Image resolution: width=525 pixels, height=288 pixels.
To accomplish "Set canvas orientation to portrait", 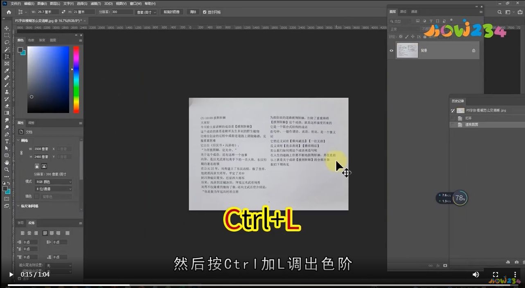I will (37, 166).
